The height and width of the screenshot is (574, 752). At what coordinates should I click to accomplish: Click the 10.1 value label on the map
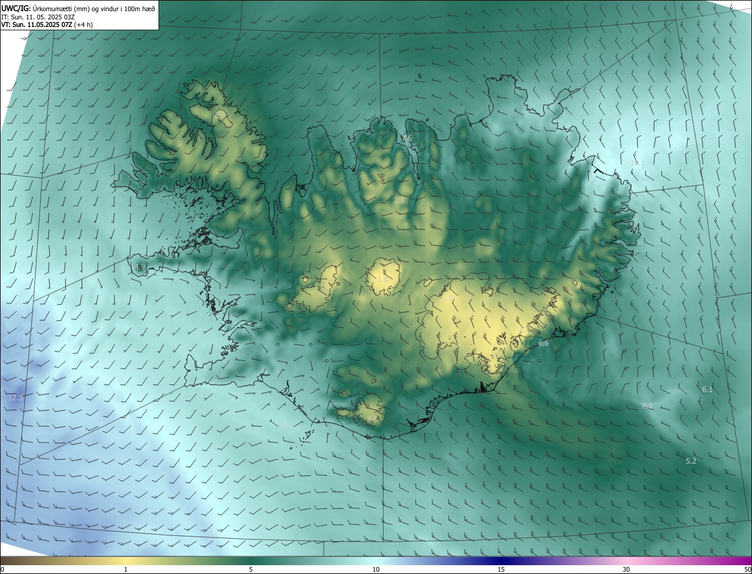coord(637,163)
